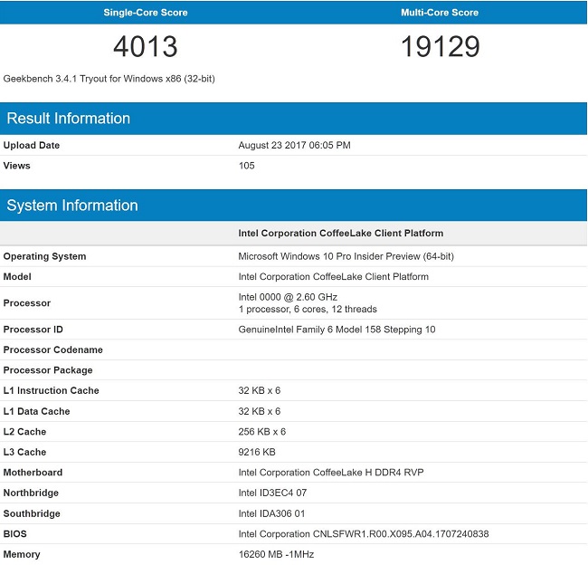Select L1 Data Cache value 32 KB x 6
588x565 pixels.
(x=260, y=411)
